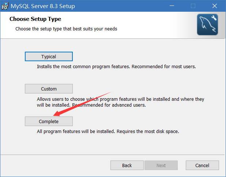Select the Complete installation option
The image size is (226, 177).
pos(49,121)
